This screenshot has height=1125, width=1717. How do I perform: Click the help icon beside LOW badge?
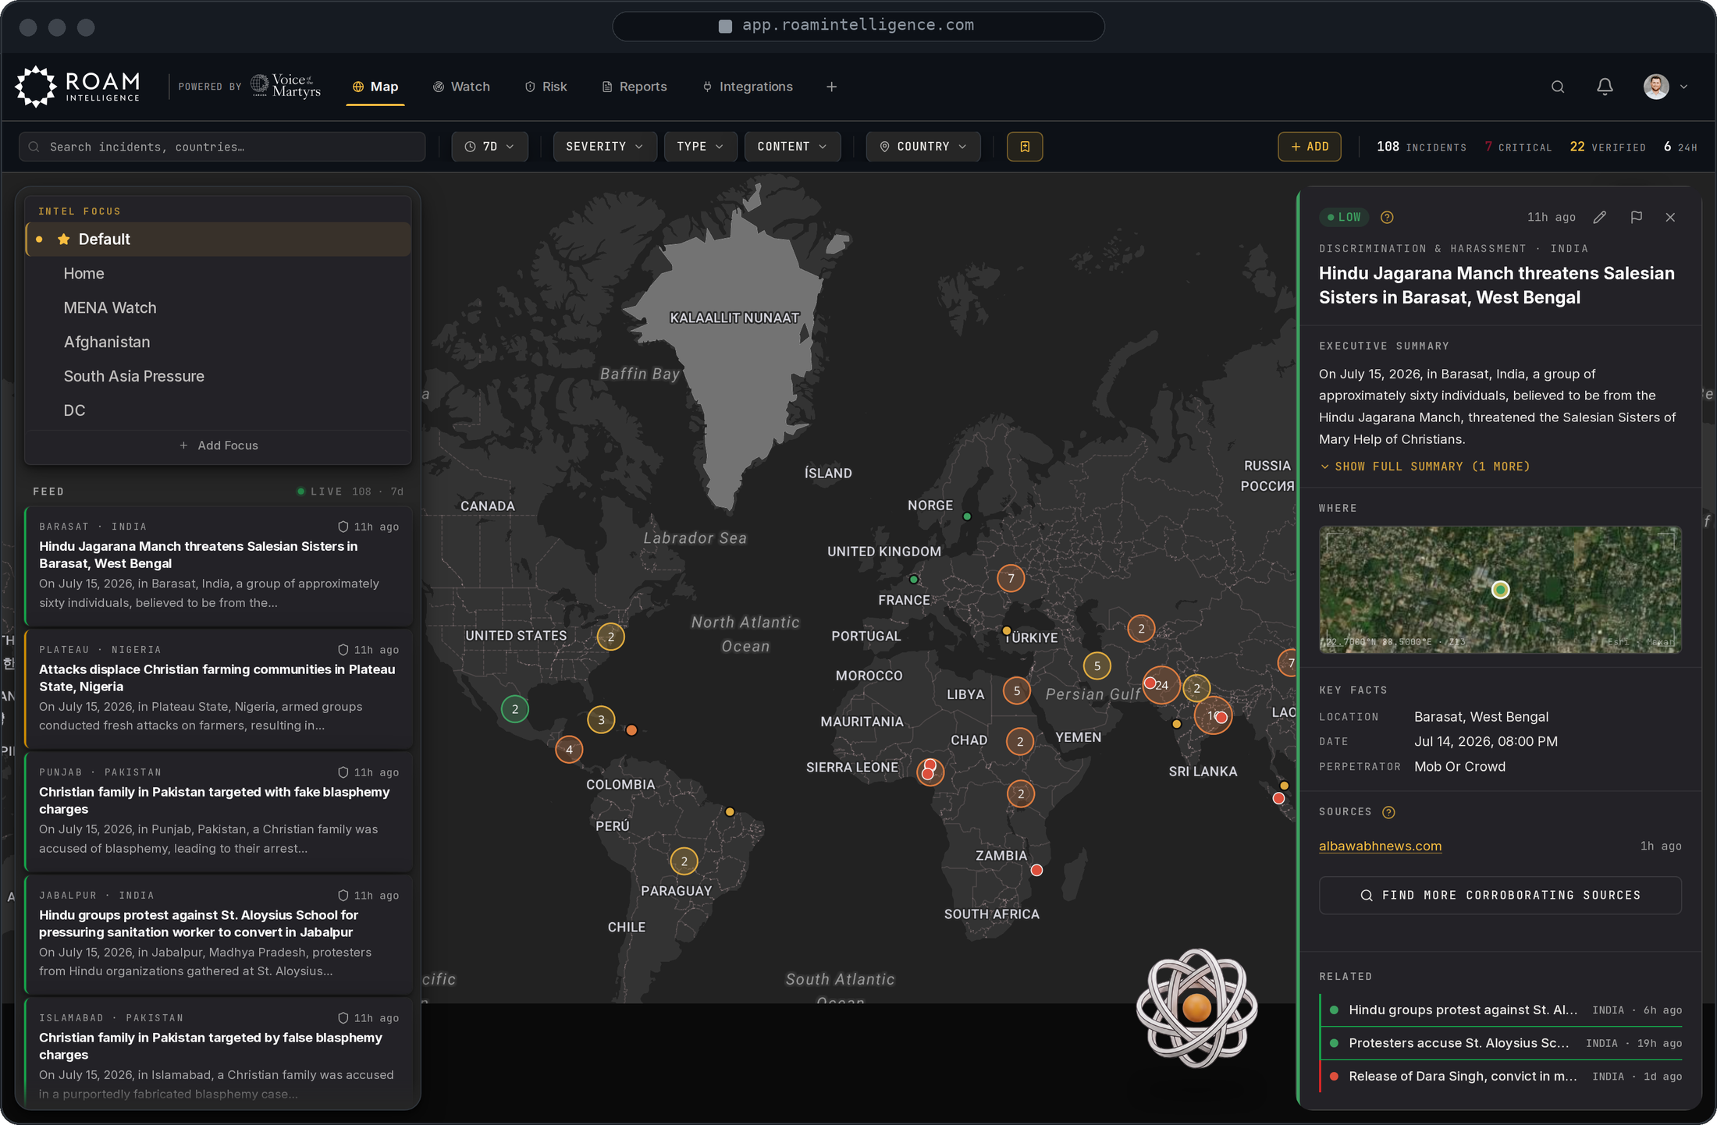[x=1387, y=217]
